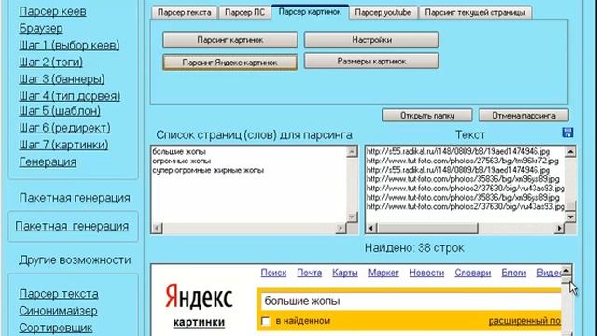Click the Размеры картинок button
The image size is (597, 336).
371,61
